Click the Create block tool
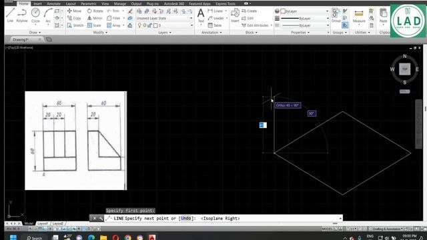The width and height of the screenshot is (427, 240). pyautogui.click(x=249, y=11)
